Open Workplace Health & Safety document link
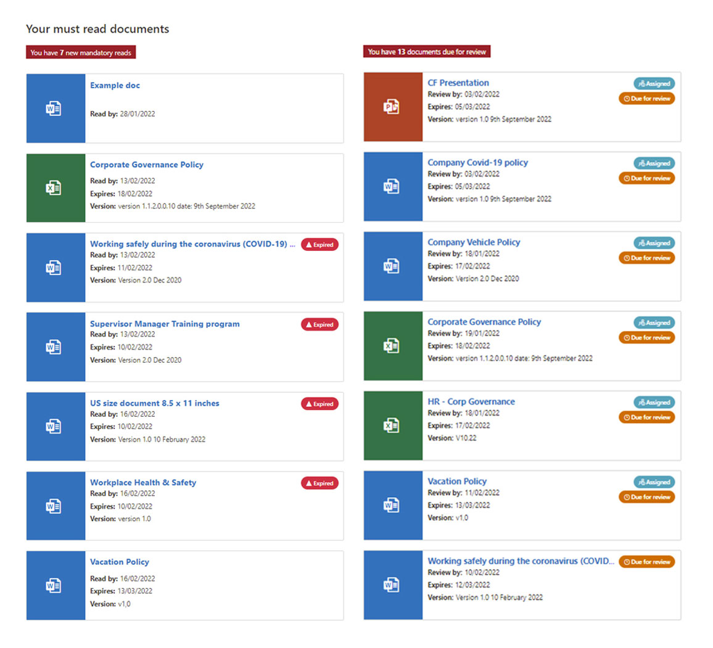 (x=142, y=483)
